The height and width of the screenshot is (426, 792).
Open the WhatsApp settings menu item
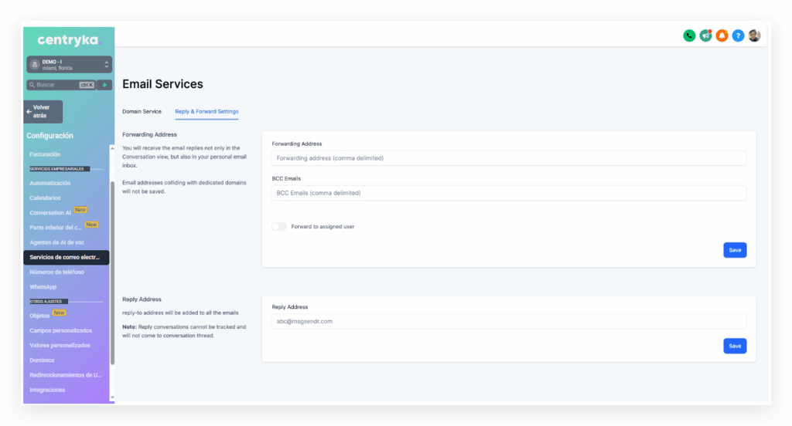click(x=43, y=287)
